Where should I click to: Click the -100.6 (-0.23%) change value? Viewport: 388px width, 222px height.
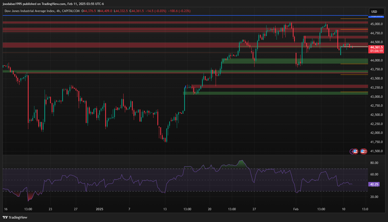[179, 11]
